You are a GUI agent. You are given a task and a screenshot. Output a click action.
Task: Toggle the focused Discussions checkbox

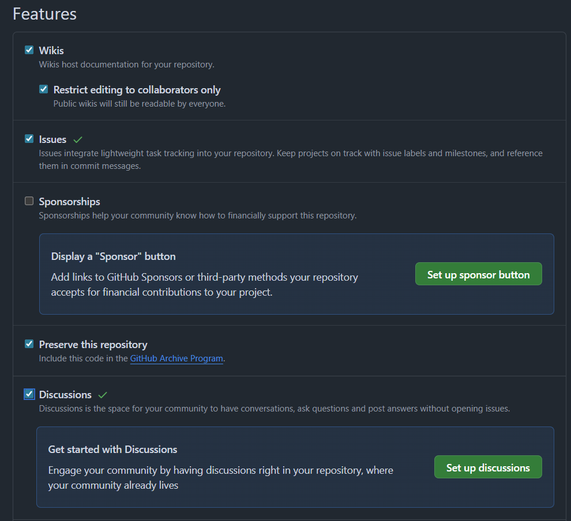(x=29, y=394)
